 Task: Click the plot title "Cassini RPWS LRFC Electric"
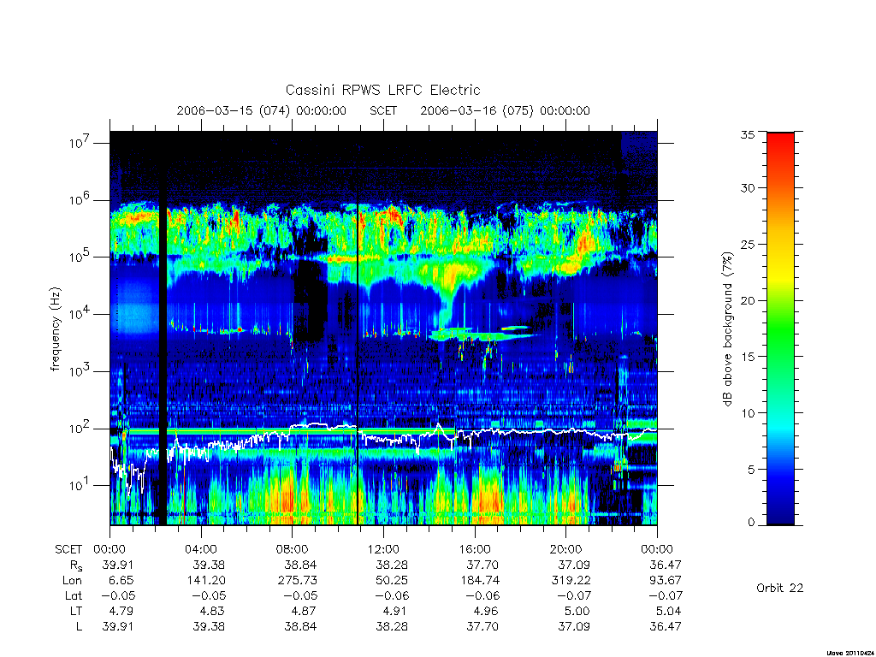[382, 90]
